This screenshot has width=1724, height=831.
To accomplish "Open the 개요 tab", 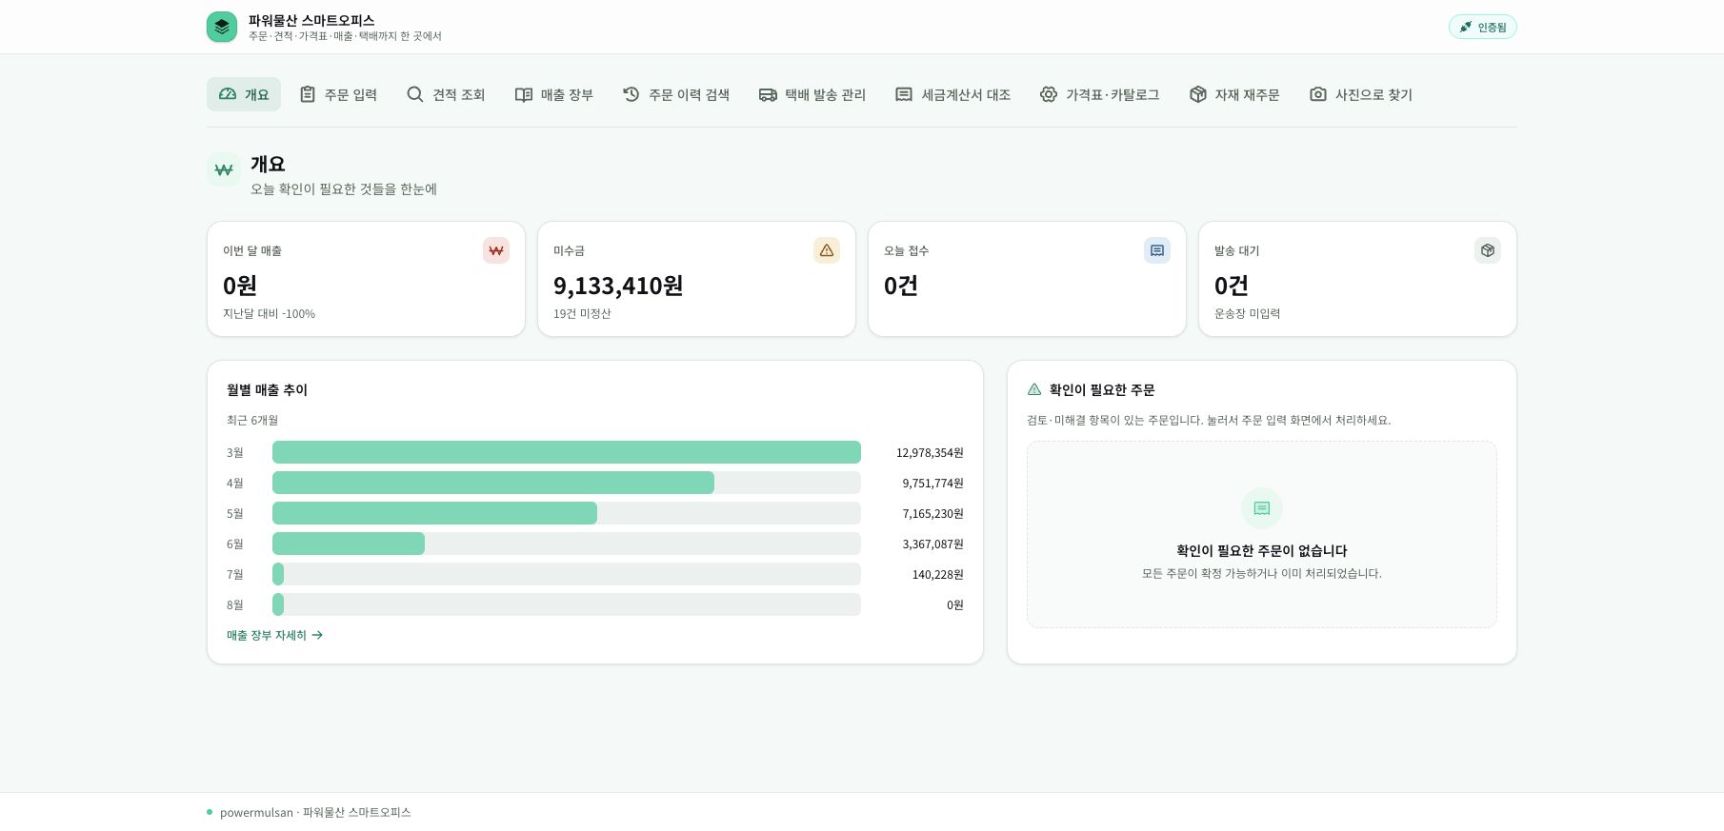I will [x=244, y=94].
